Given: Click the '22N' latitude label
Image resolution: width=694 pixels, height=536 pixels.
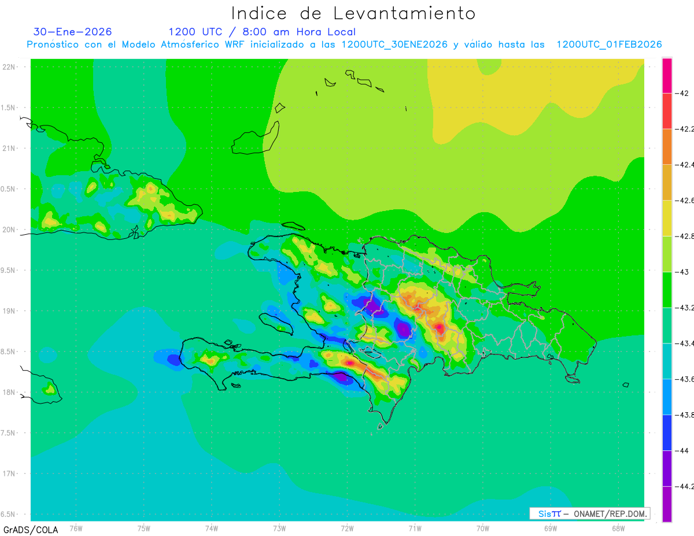Looking at the screenshot, I should pyautogui.click(x=10, y=66).
